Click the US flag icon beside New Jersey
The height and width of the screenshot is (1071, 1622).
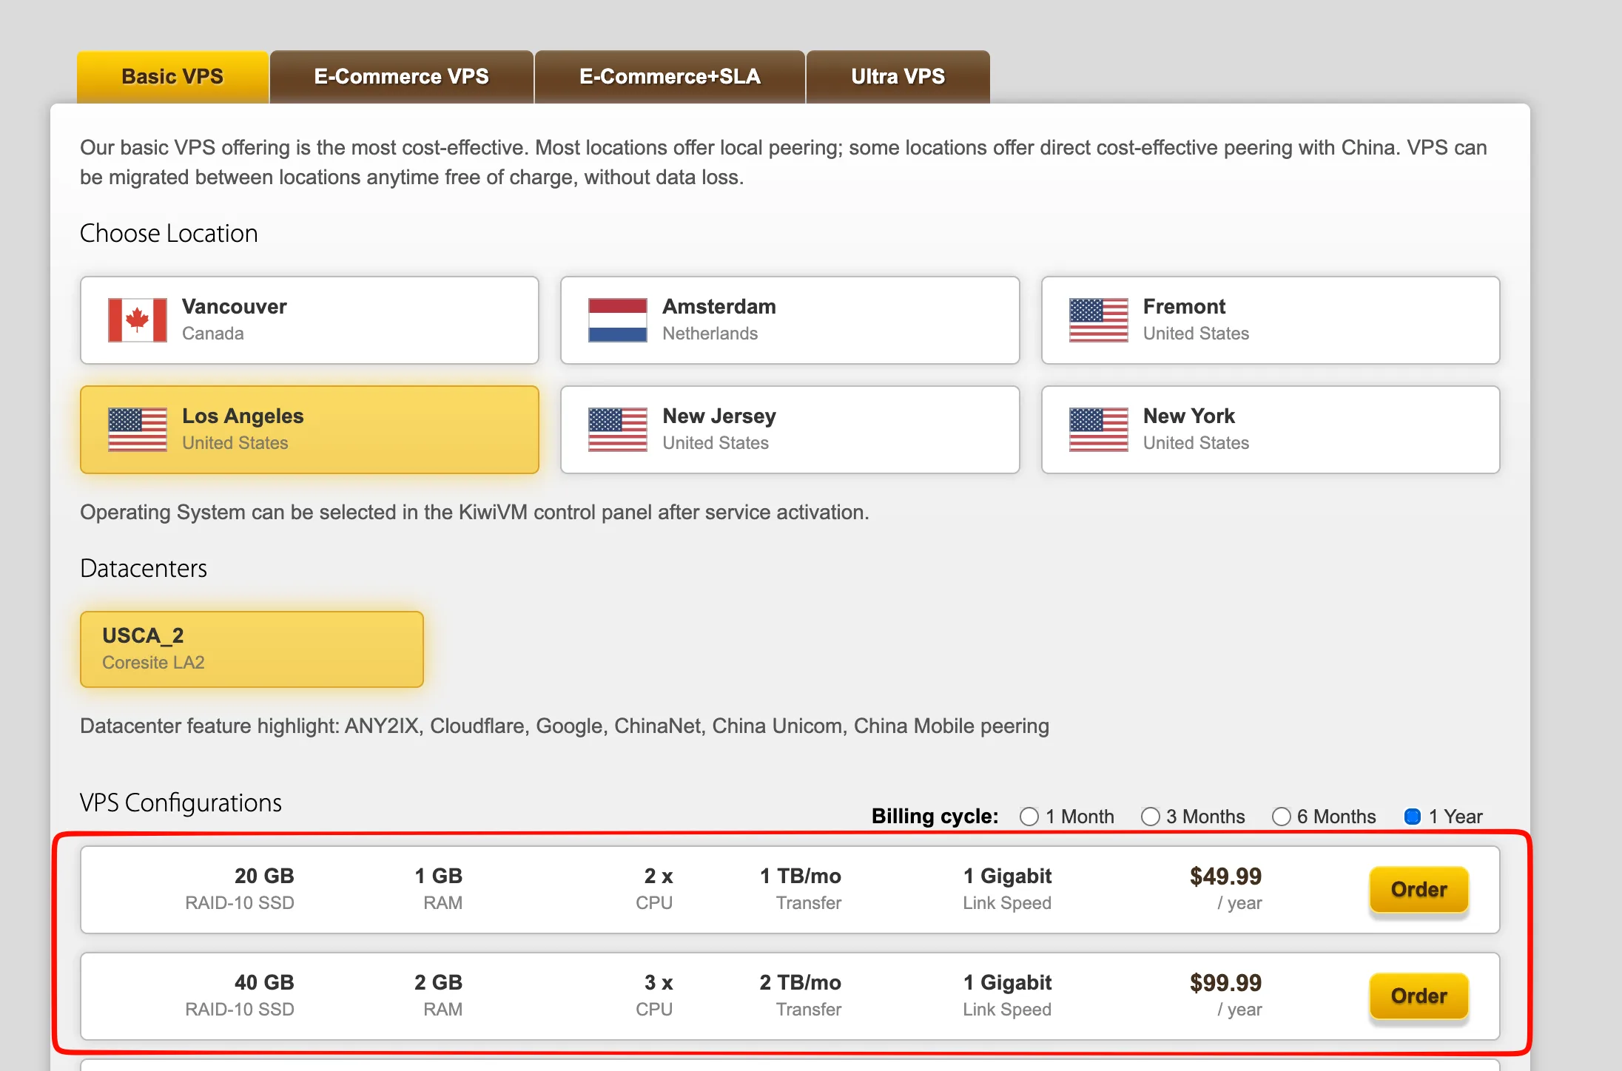618,430
